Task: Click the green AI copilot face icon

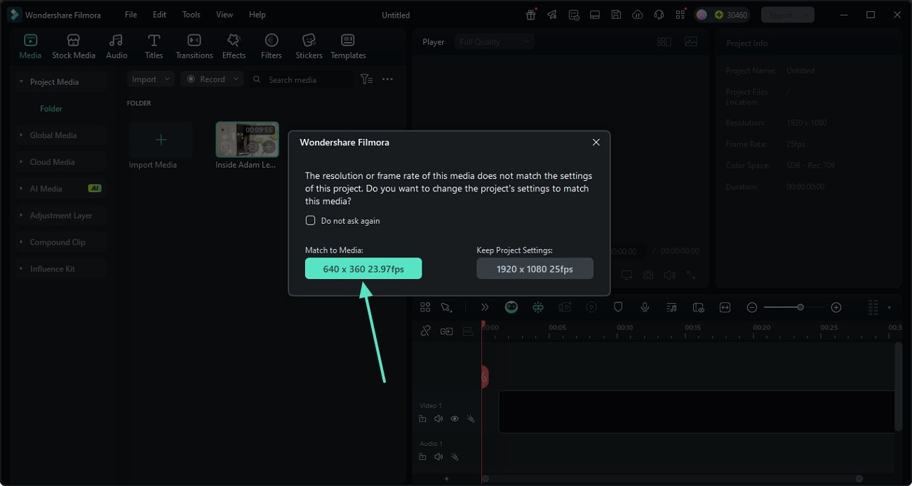Action: point(511,307)
